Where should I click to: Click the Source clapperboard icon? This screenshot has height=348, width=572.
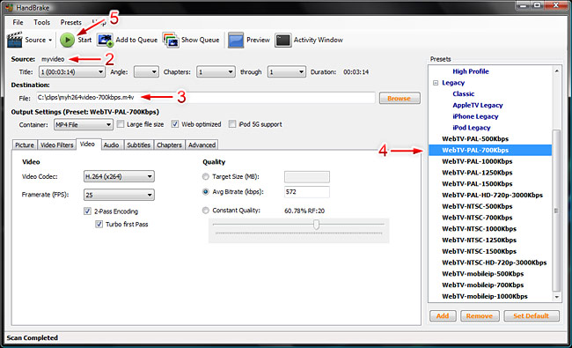coord(15,40)
